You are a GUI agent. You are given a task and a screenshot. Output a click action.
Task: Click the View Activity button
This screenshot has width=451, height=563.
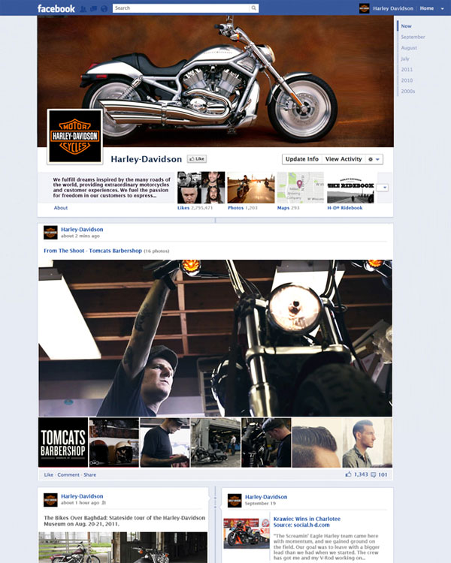[x=344, y=159]
